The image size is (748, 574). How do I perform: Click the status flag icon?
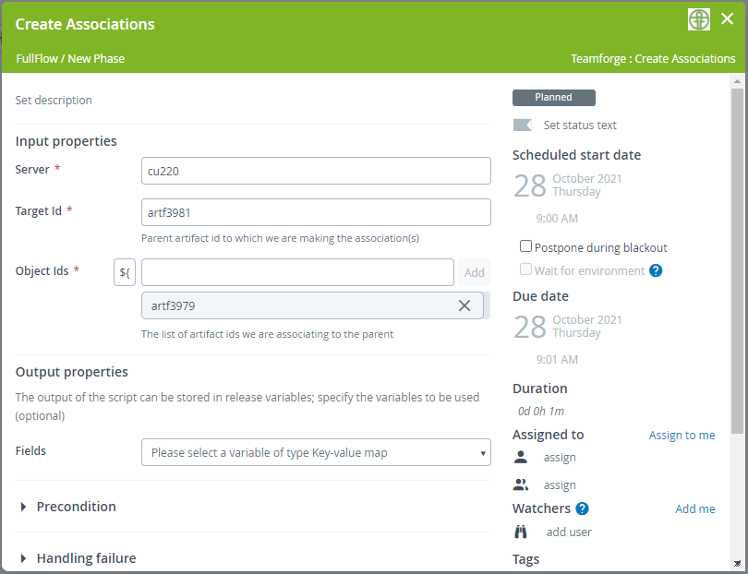point(523,125)
